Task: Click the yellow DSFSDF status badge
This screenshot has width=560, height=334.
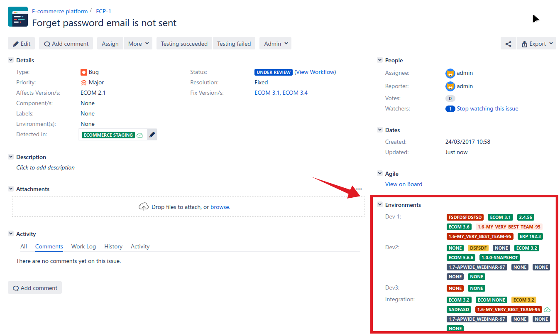Action: [478, 248]
